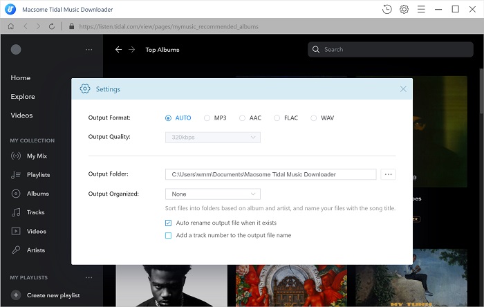The image size is (484, 307).
Task: Open the My Turn album thumbnail
Action: (x=411, y=278)
